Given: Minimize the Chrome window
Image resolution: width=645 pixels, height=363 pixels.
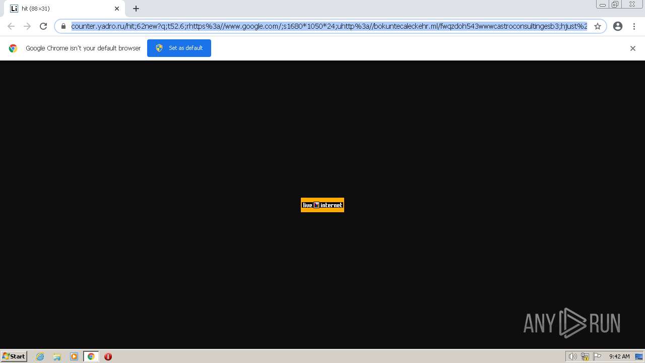Looking at the screenshot, I should point(603,5).
